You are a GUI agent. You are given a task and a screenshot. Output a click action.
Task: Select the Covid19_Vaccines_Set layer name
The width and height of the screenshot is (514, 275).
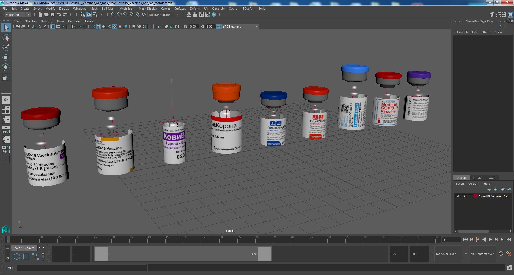493,196
